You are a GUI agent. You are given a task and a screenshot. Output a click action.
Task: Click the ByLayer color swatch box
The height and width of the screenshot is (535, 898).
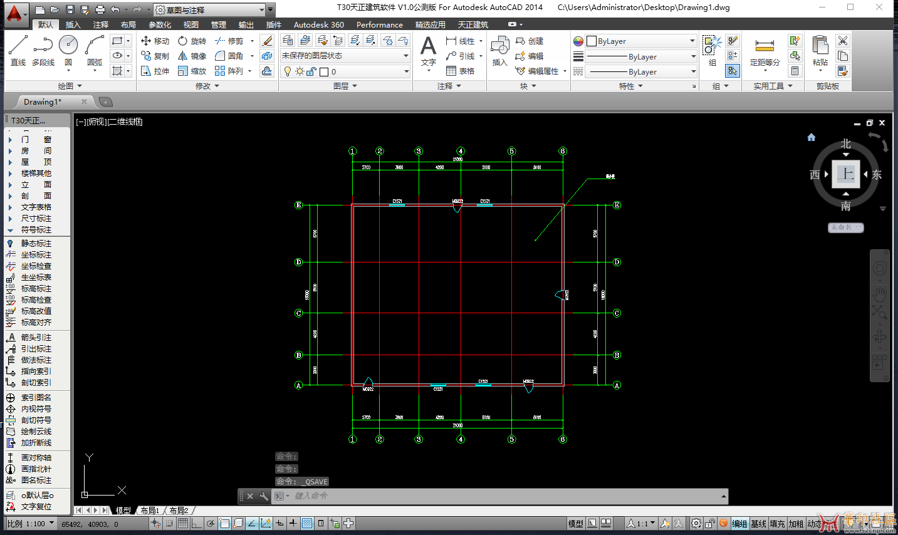pyautogui.click(x=591, y=41)
